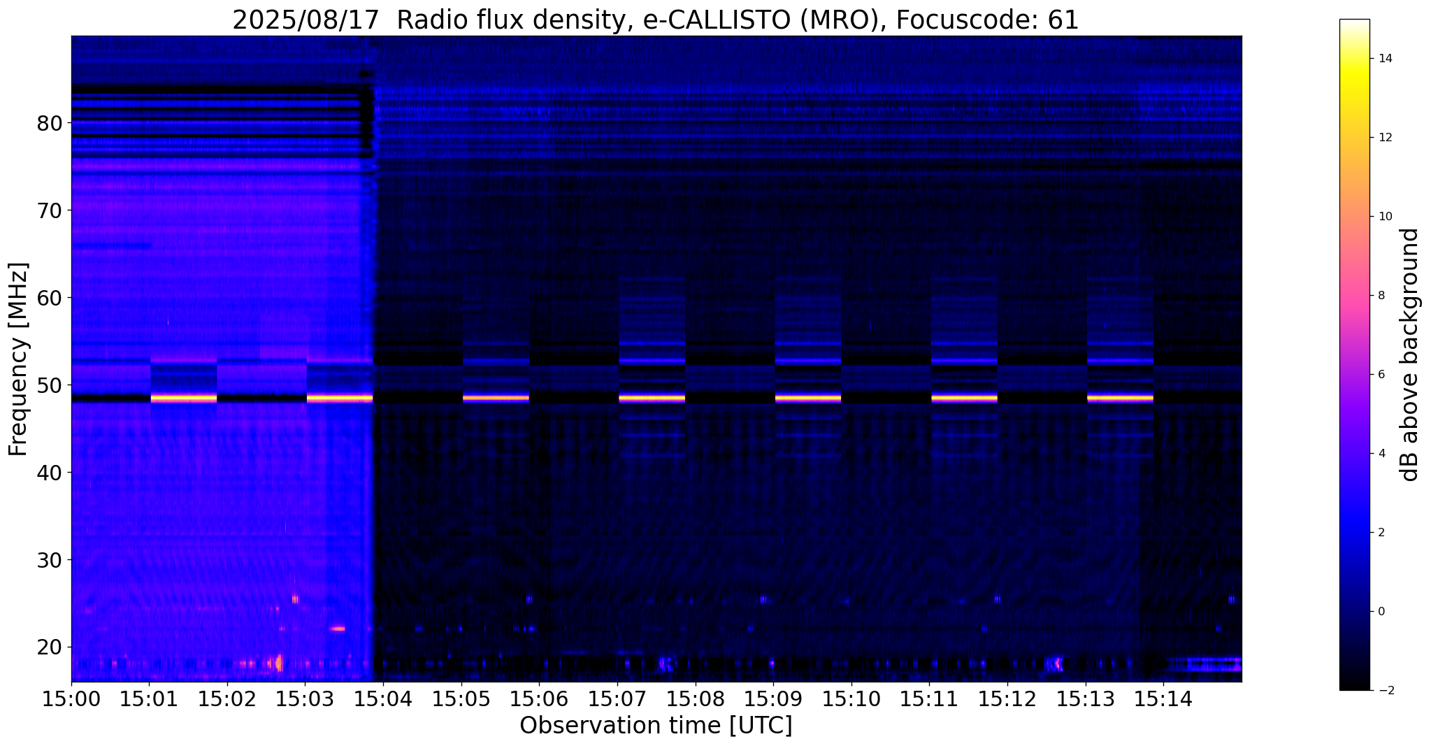
Task: Click the 15:01 time tick label
Action: click(x=149, y=698)
